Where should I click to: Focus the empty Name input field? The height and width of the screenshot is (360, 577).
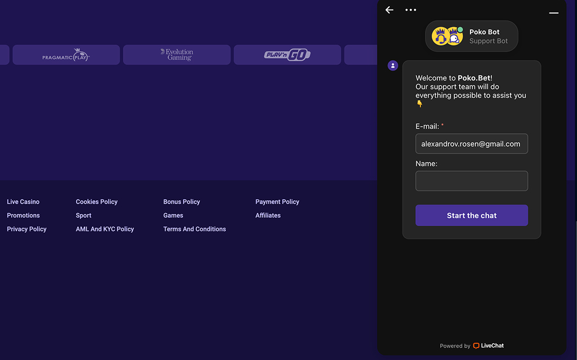tap(472, 181)
